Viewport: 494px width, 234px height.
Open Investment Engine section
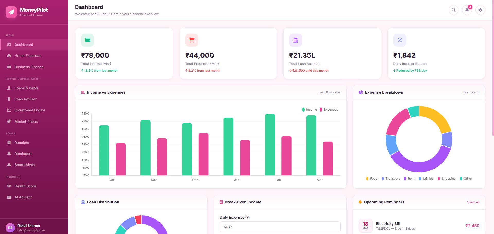(x=34, y=110)
